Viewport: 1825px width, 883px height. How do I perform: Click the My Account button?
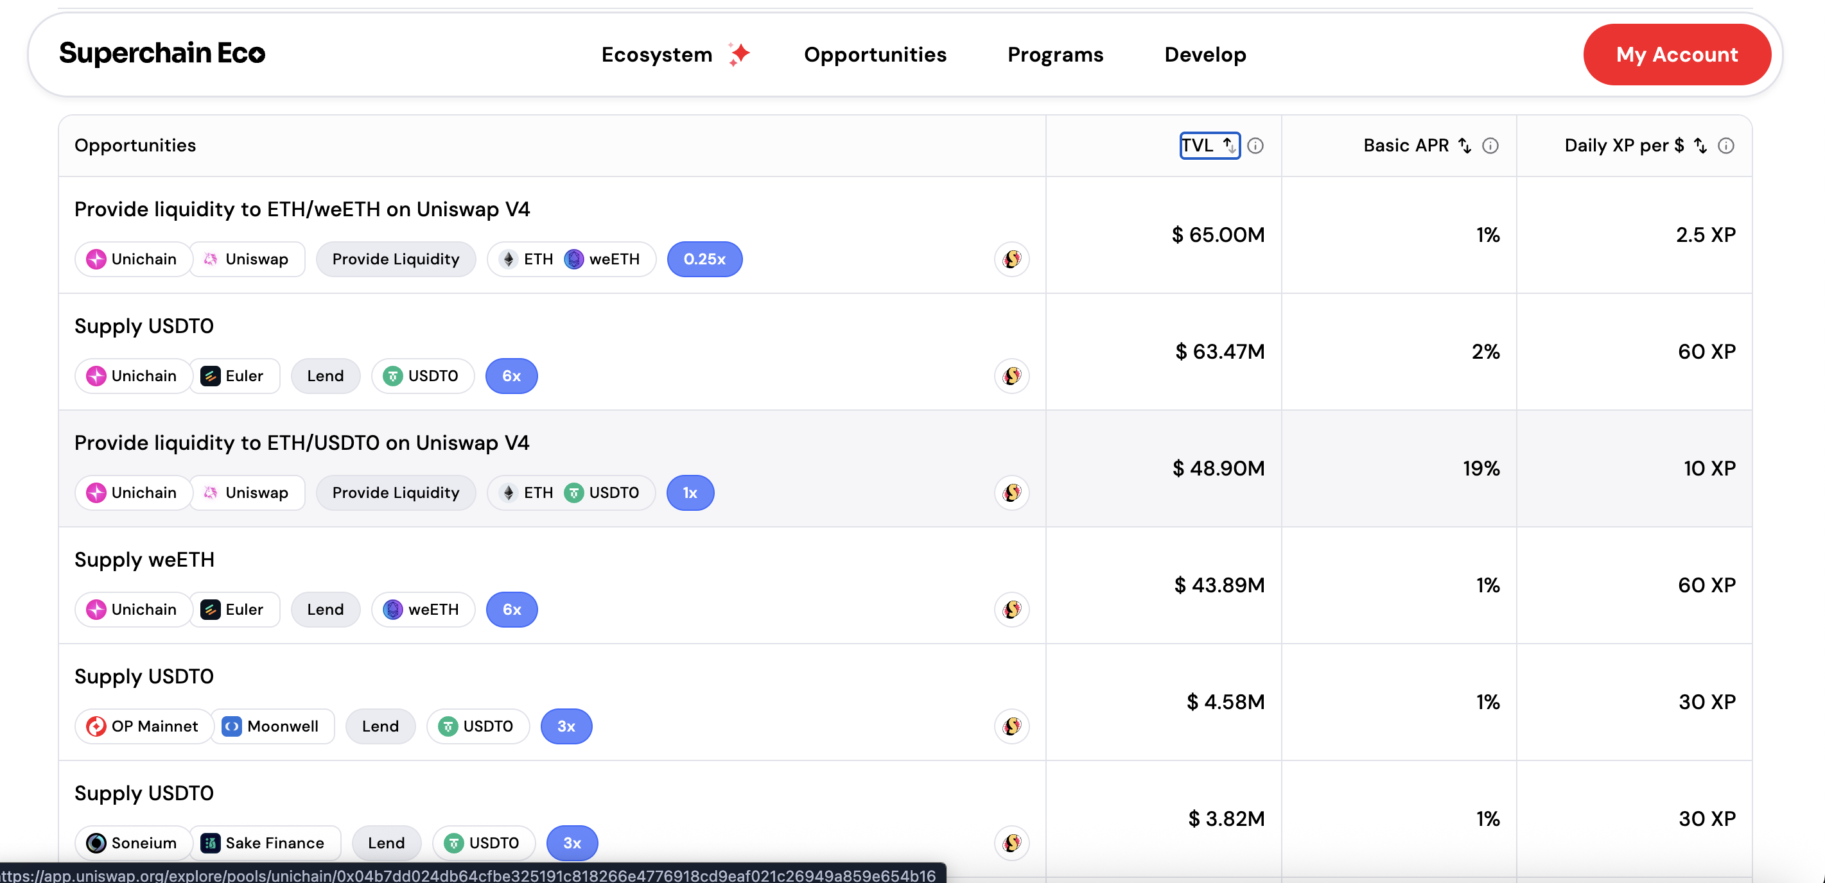1677,55
